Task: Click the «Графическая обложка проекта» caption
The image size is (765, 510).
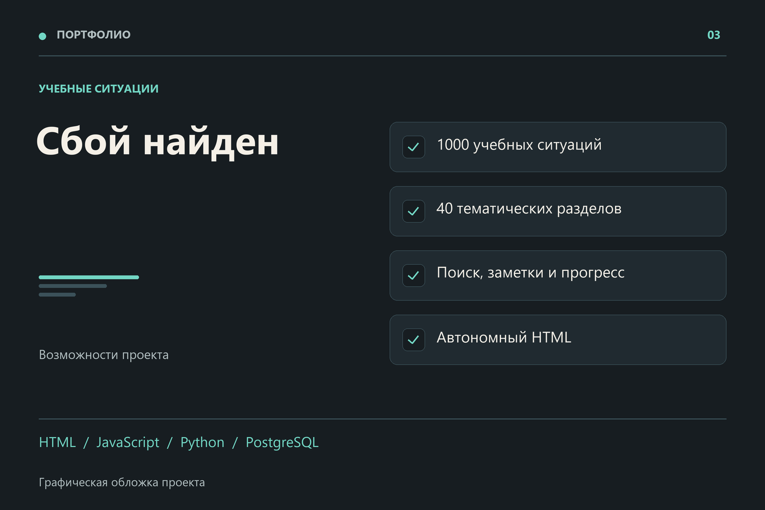Action: coord(122,482)
